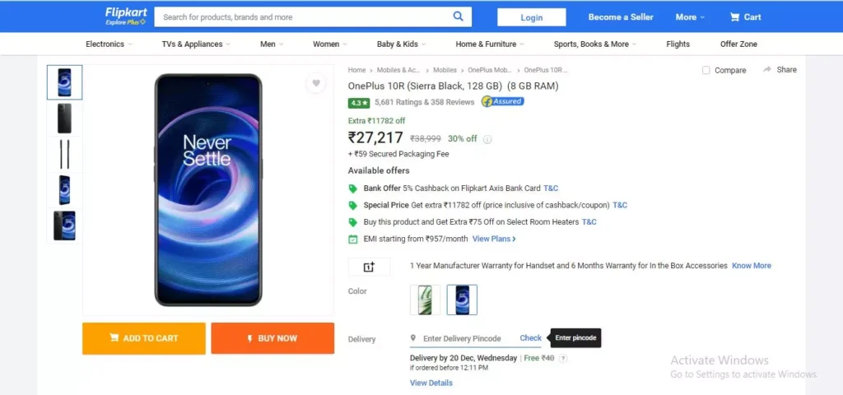Tick the Compare checkbox
843x395 pixels.
(x=706, y=71)
